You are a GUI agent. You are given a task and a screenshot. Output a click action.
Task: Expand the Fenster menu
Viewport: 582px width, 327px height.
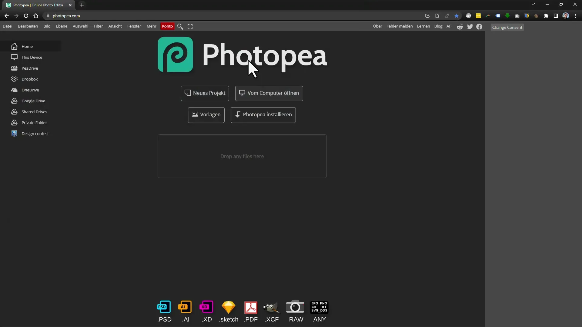coord(134,26)
